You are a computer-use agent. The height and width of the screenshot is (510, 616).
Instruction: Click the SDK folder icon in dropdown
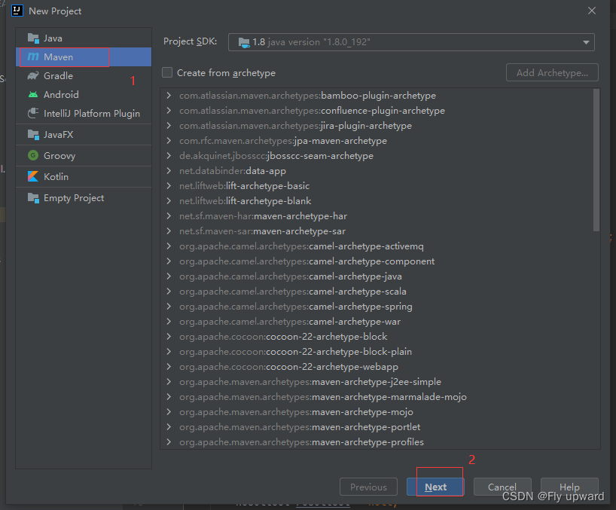[x=244, y=42]
